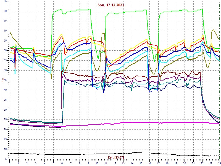221x166 pixels.
Task: Select the 55 label on the temperature axis
Action: click(5, 60)
